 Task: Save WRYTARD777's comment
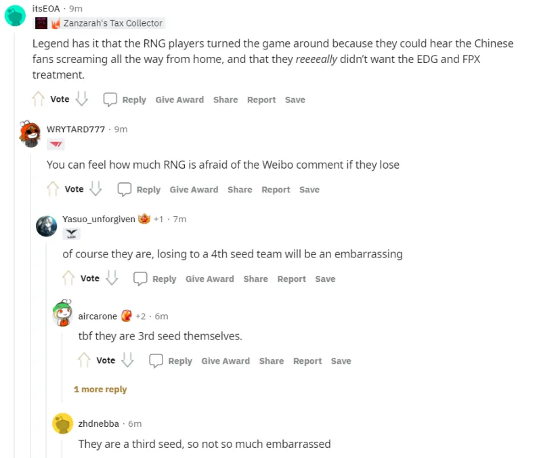click(309, 190)
